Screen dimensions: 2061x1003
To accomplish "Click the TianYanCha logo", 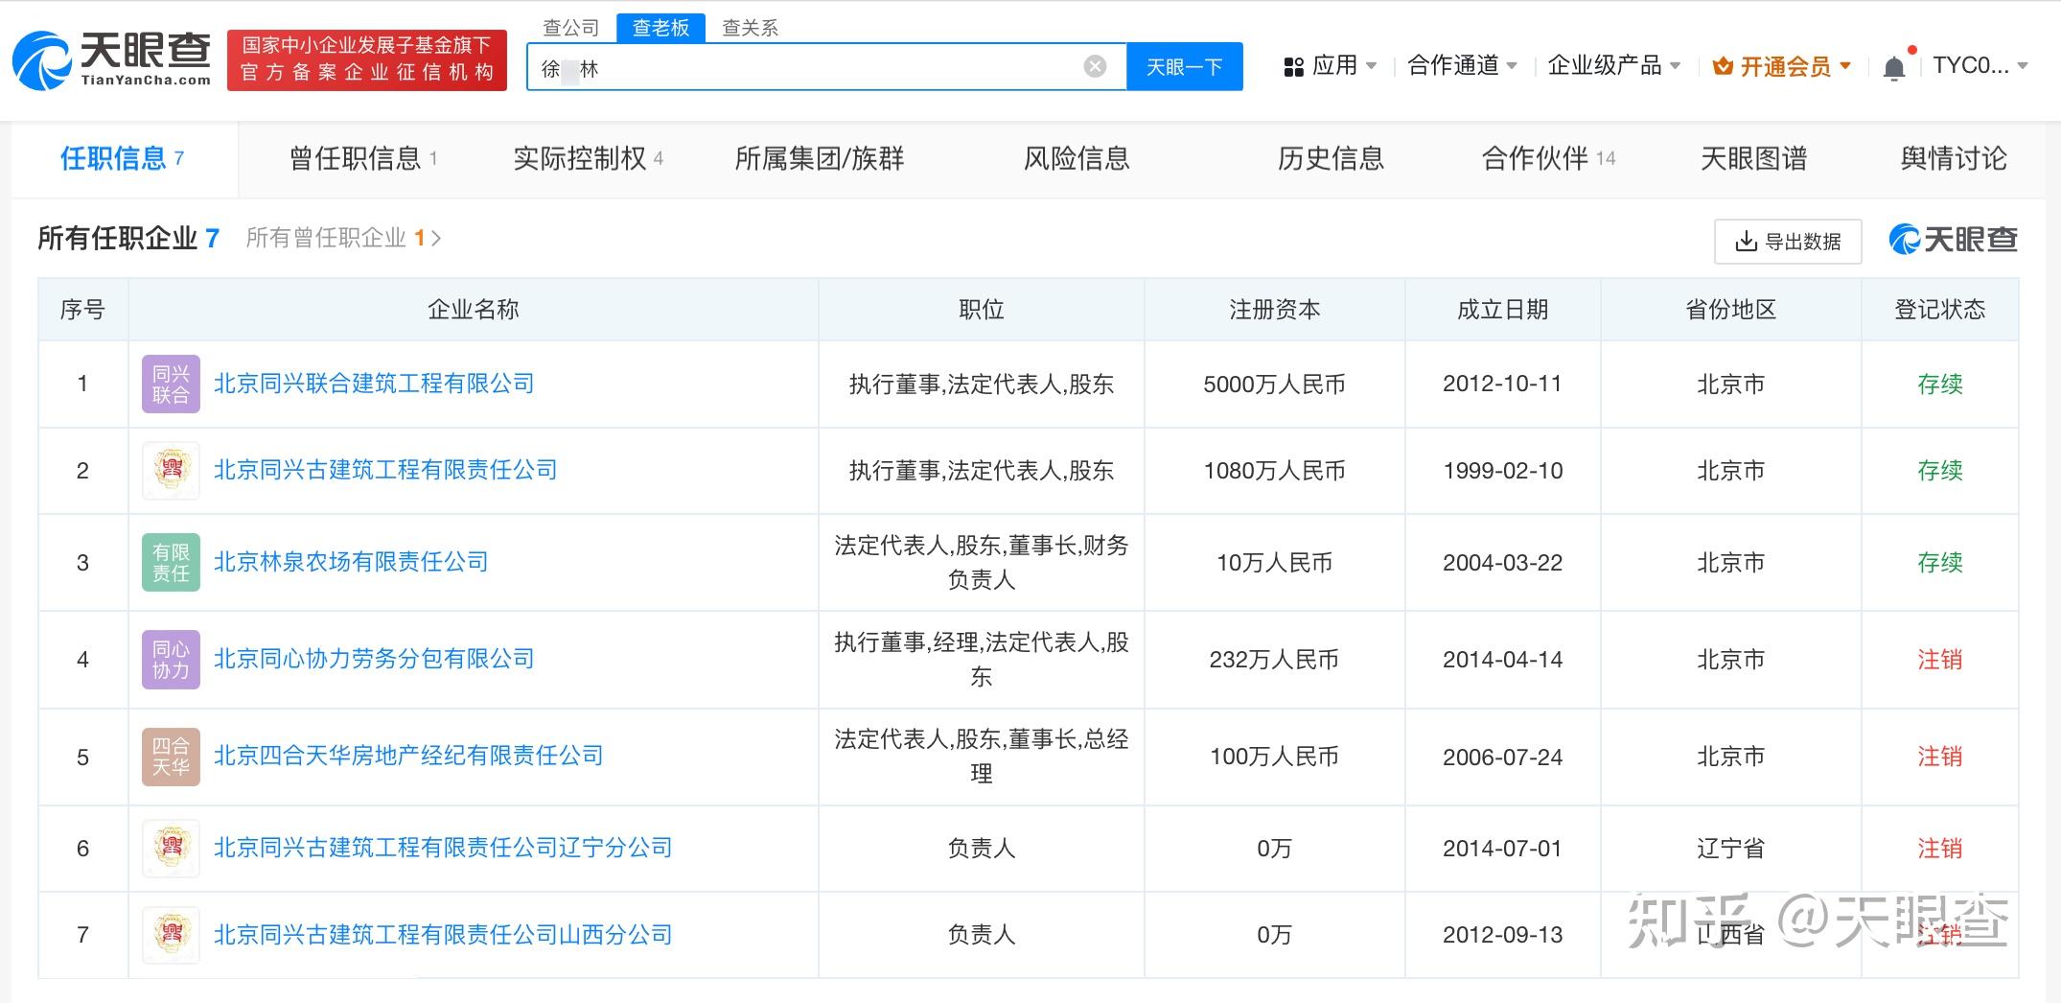I will [x=112, y=59].
